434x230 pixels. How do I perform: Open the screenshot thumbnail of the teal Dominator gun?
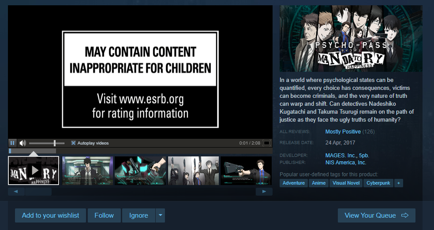140,171
